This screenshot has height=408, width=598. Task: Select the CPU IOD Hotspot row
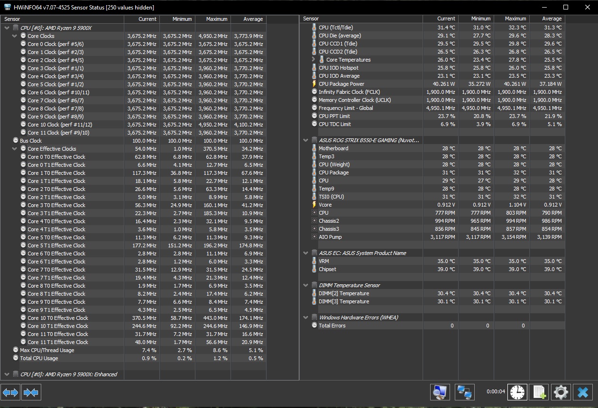432,68
